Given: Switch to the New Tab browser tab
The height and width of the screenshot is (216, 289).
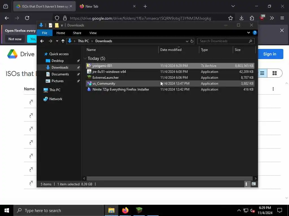Looking at the screenshot, I should pyautogui.click(x=108, y=6).
